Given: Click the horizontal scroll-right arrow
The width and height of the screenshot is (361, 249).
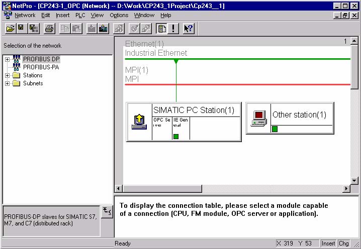Looking at the screenshot, I should tap(346, 189).
